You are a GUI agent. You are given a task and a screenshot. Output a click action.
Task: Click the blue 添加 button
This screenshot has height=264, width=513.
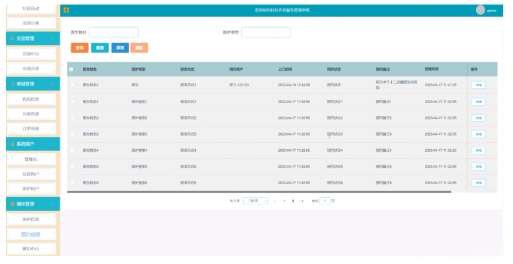120,48
